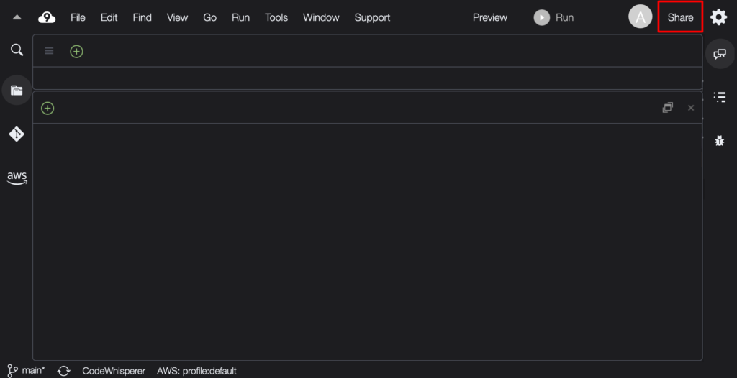Open the Source Control git panel
The height and width of the screenshot is (378, 737).
(x=17, y=134)
